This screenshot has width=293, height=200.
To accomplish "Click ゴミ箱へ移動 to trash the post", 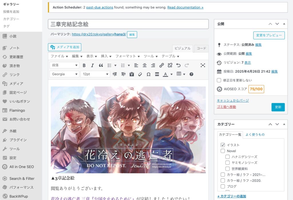I will [226, 107].
